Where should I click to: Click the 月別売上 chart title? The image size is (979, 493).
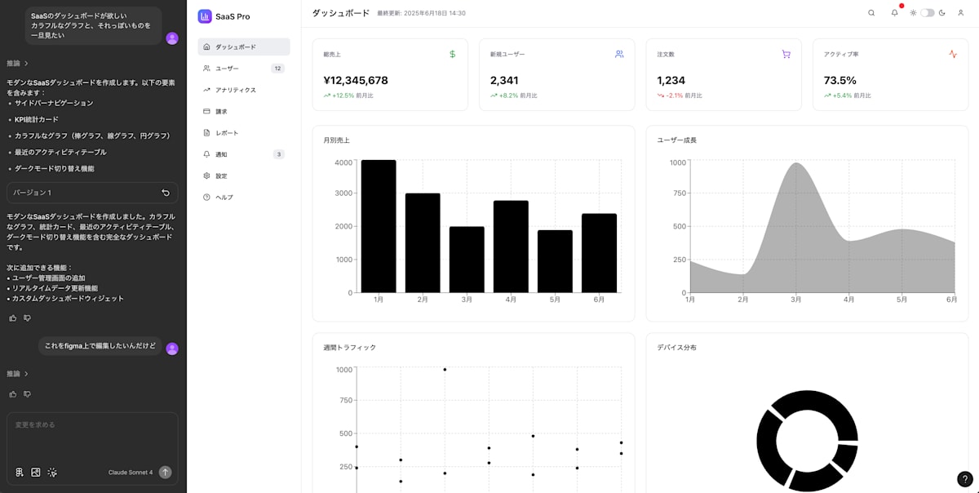click(336, 140)
